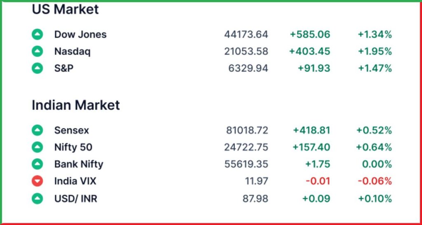This screenshot has height=225, width=422.
Task: Select the India VIX label
Action: 75,181
